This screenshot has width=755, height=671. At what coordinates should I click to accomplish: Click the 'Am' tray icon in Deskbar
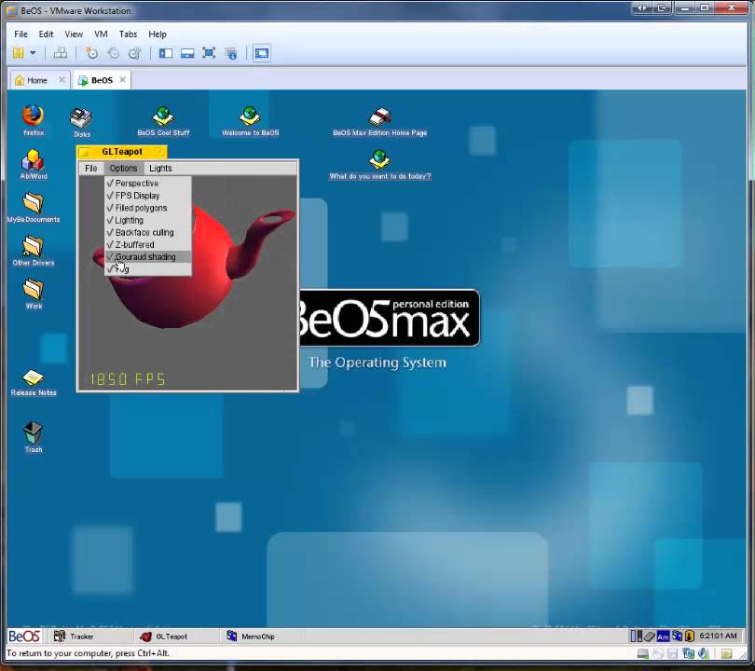click(663, 637)
